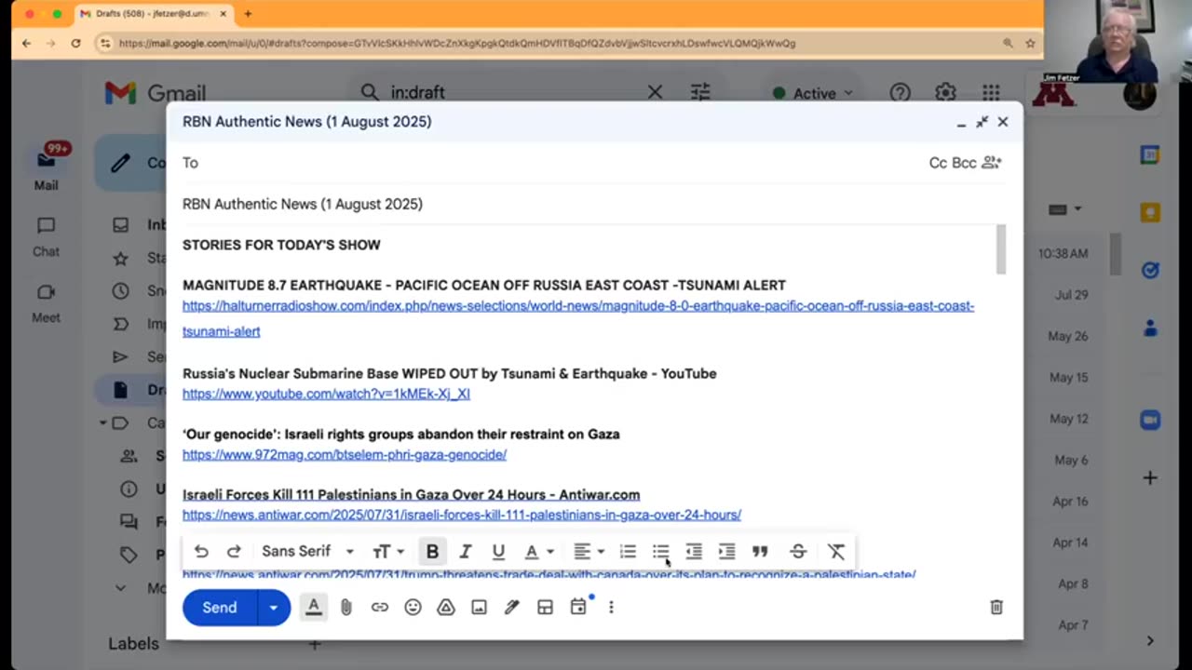The height and width of the screenshot is (670, 1192).
Task: Click the To recipients field
Action: pos(549,163)
